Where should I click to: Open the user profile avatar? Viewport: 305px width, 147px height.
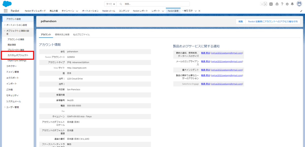[299, 4]
